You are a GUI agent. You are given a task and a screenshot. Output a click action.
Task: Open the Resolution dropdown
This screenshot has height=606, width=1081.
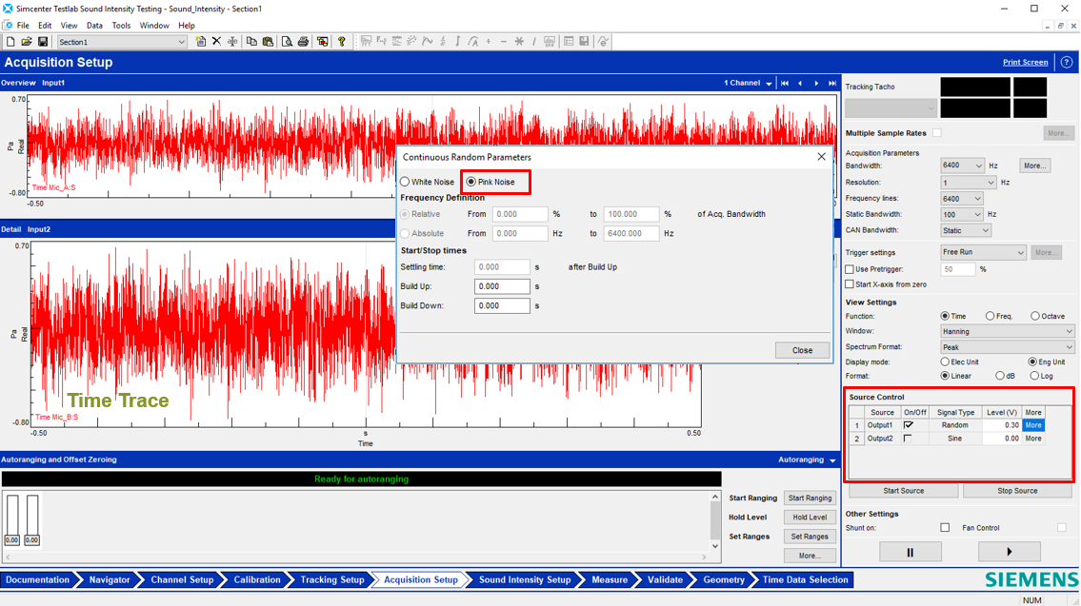(968, 183)
